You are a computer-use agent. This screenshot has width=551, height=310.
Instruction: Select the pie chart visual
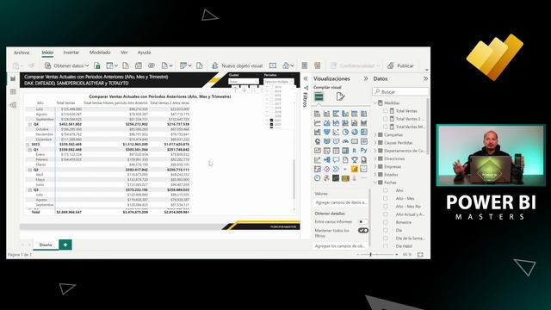coord(345,132)
